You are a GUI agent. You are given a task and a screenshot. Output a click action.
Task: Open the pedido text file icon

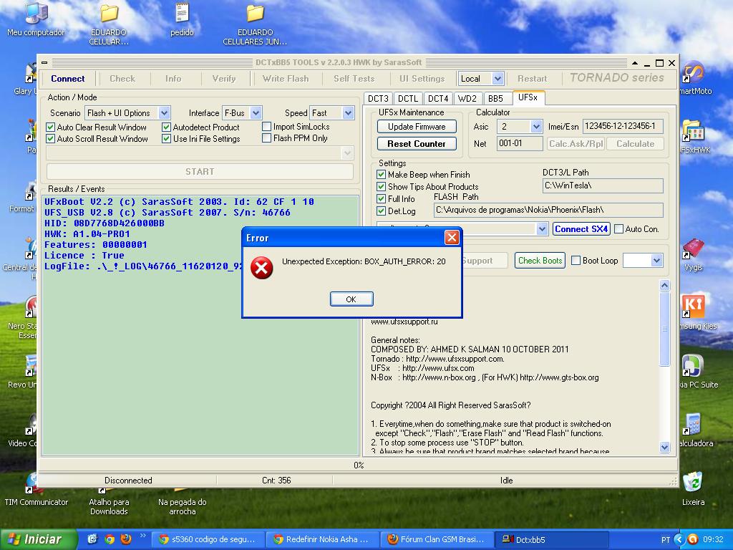(182, 19)
